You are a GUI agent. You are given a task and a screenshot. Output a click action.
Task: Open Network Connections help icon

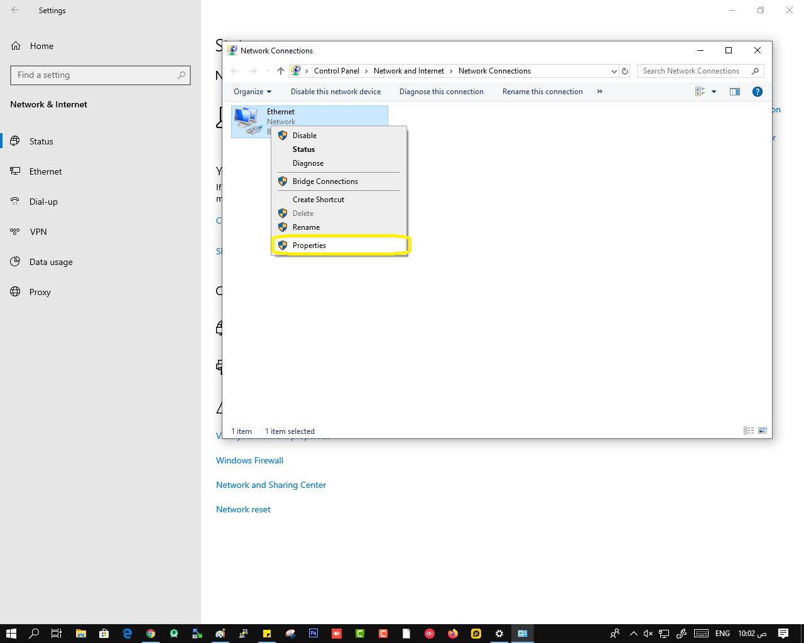pos(758,92)
